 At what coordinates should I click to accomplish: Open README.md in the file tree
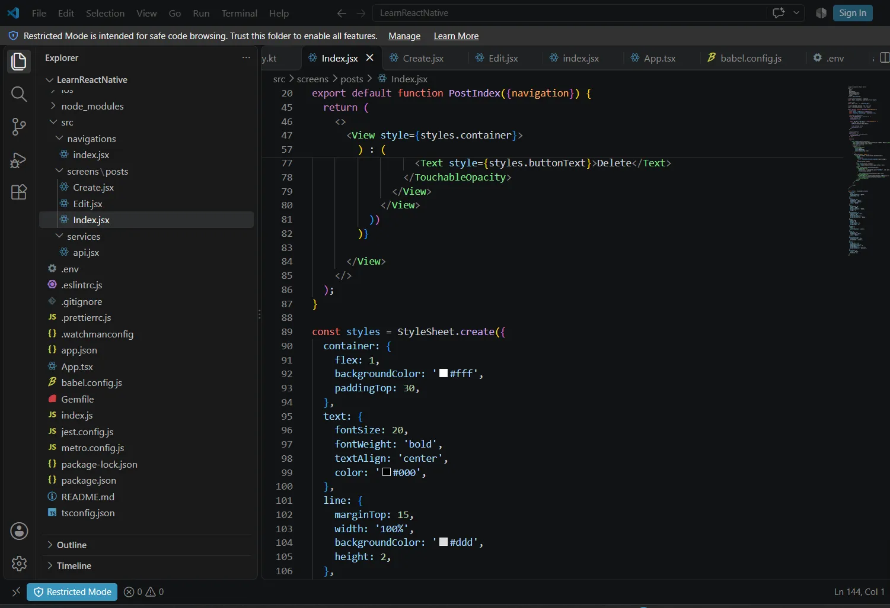coord(88,497)
